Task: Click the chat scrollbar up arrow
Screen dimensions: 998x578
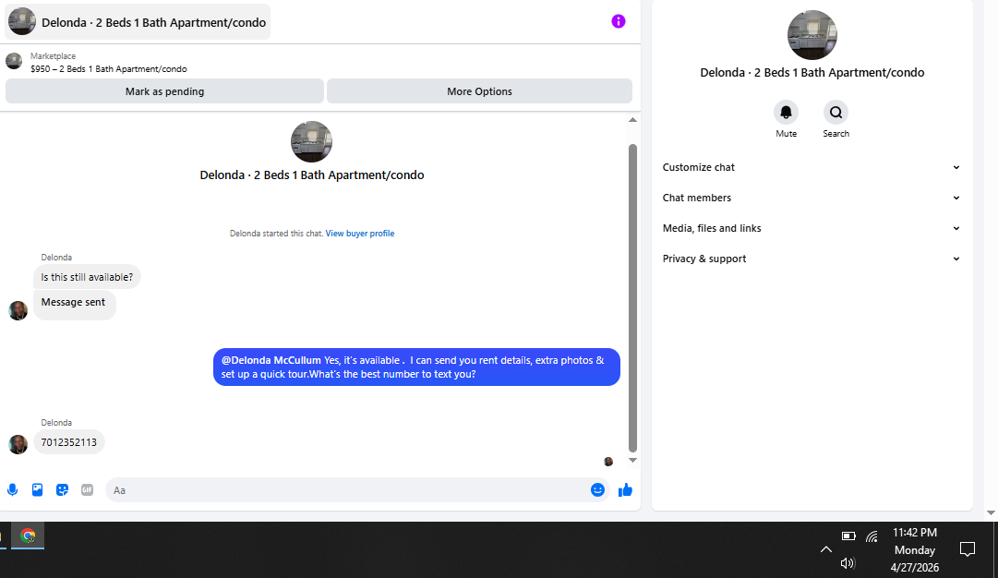Action: click(632, 120)
